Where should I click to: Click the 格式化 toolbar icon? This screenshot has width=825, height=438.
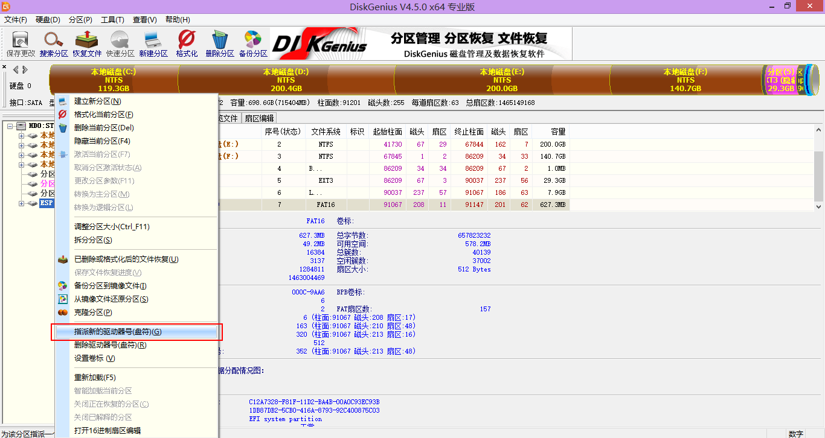click(x=187, y=43)
